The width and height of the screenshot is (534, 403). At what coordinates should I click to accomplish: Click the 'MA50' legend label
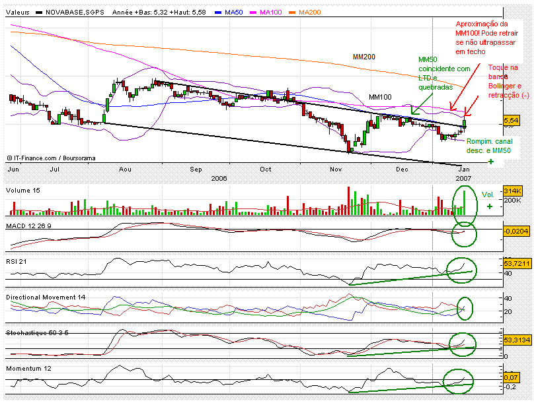[234, 13]
